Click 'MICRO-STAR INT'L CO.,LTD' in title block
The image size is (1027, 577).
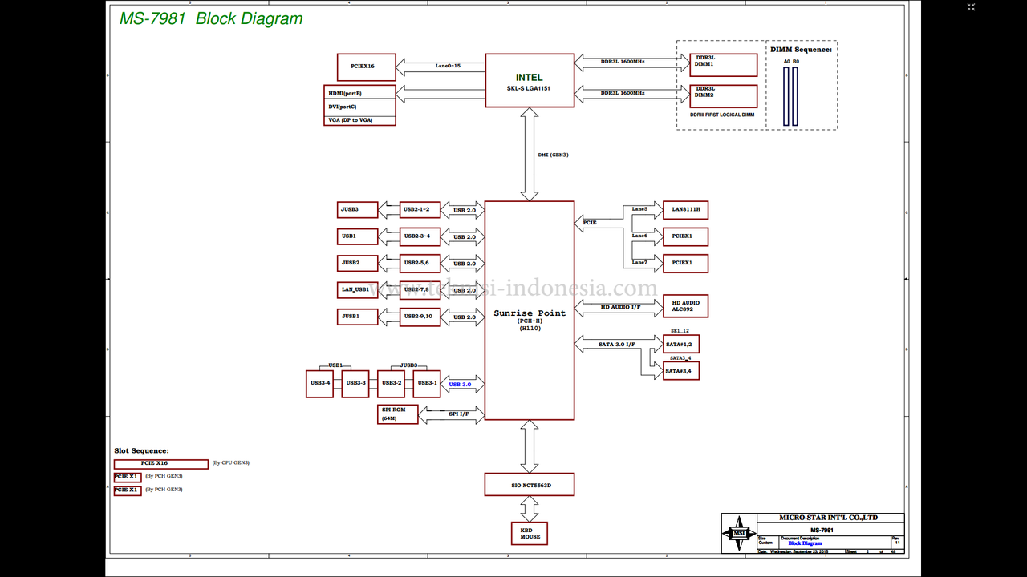click(x=828, y=518)
